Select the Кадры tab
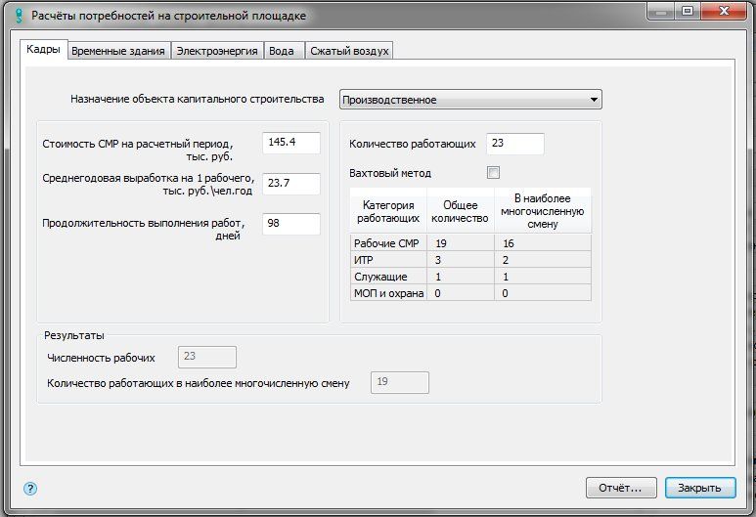Viewport: 756px width, 517px height. click(44, 51)
